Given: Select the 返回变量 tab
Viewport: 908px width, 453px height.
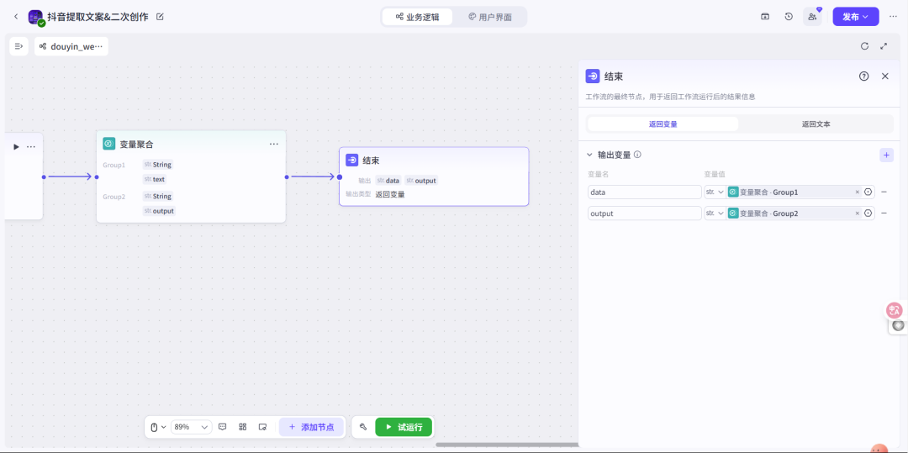Looking at the screenshot, I should tap(663, 124).
